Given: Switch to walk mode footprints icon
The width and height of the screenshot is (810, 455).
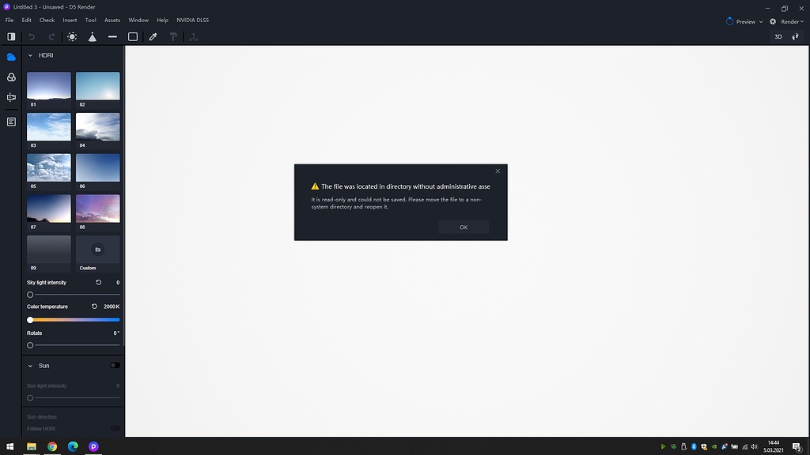Looking at the screenshot, I should coord(796,36).
